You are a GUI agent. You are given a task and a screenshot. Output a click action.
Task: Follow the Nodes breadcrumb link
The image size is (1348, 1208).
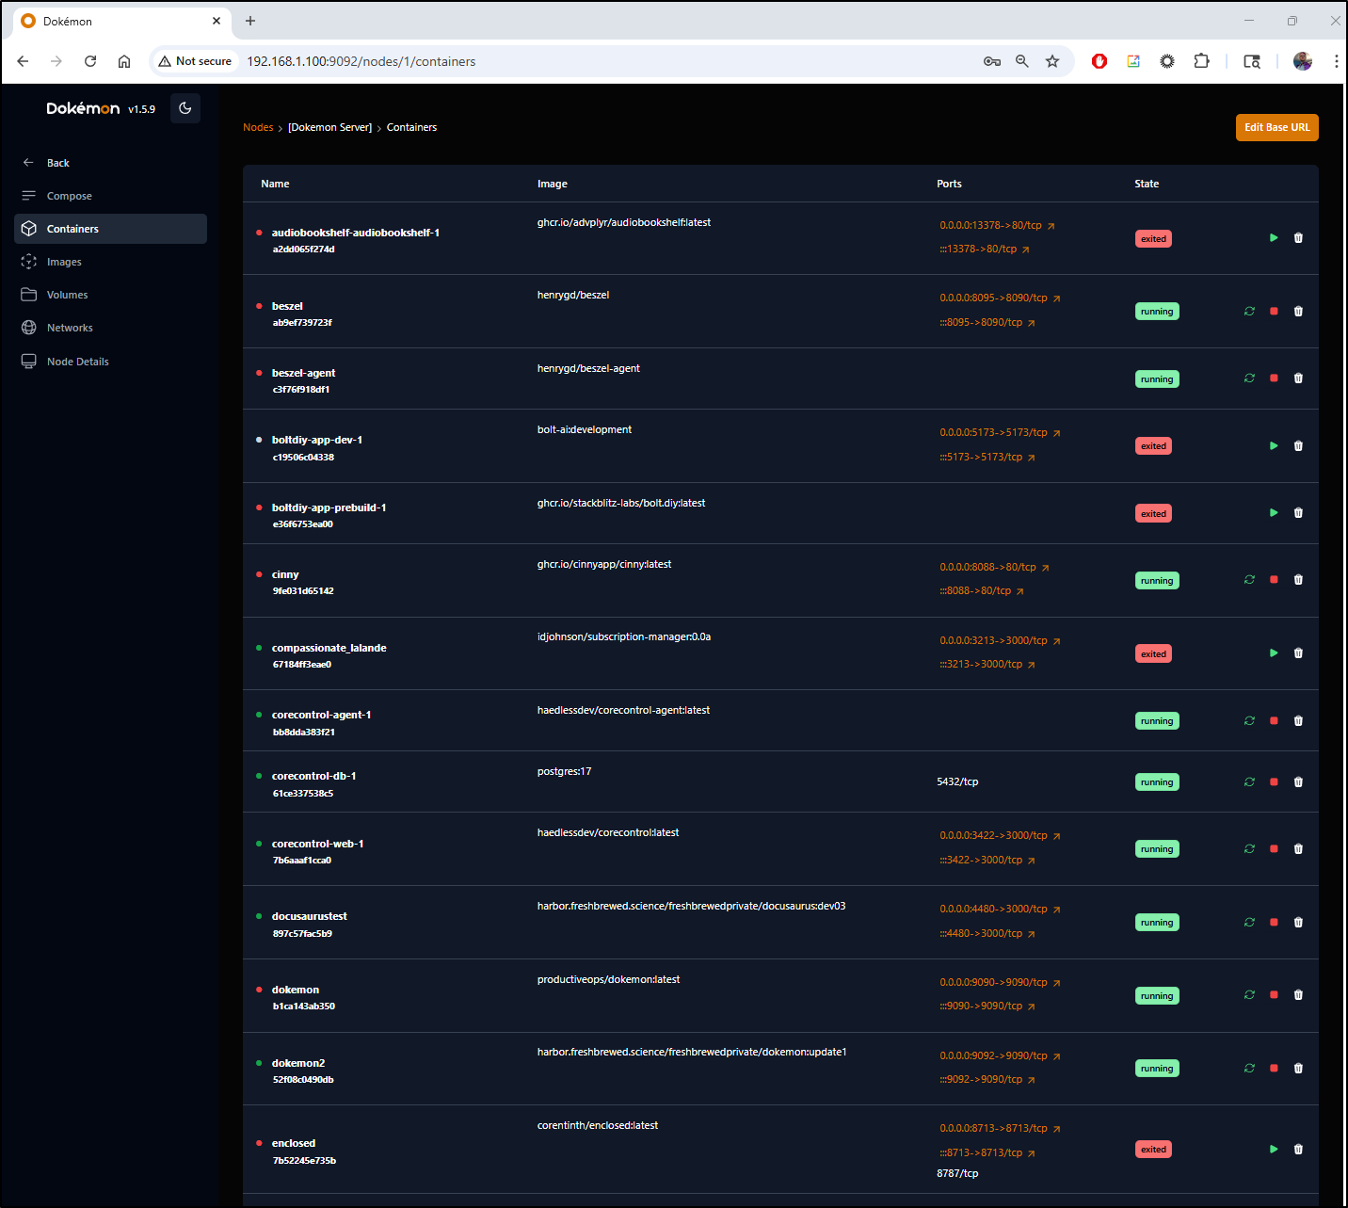coord(258,128)
